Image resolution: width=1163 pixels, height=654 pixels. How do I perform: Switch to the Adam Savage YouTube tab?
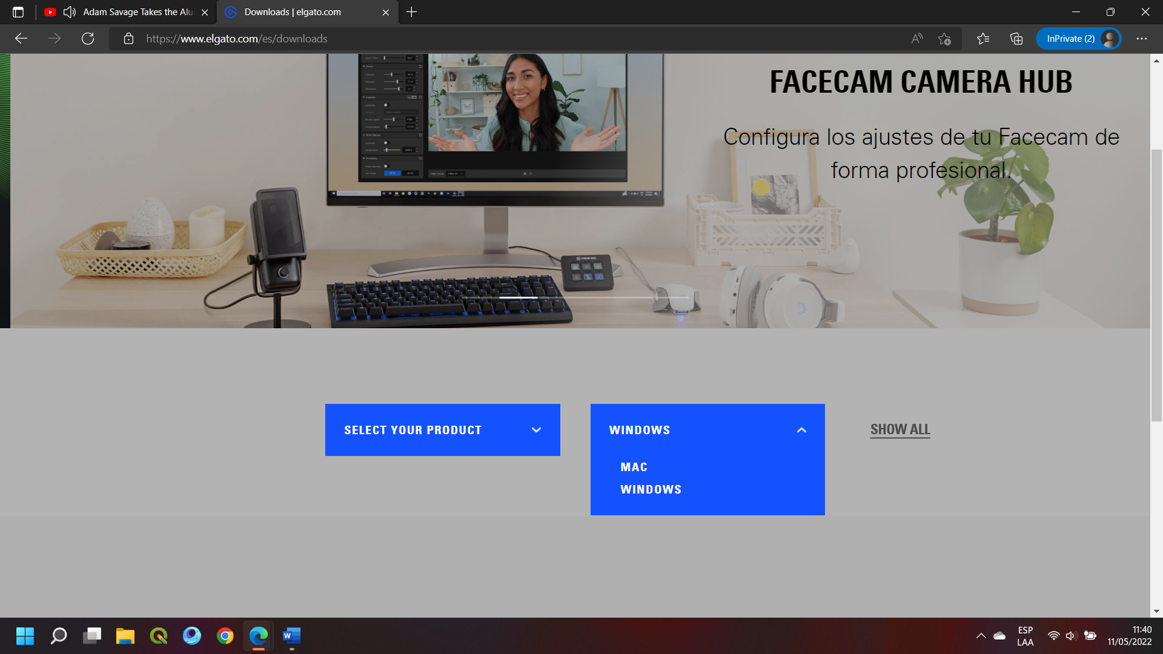pyautogui.click(x=138, y=12)
